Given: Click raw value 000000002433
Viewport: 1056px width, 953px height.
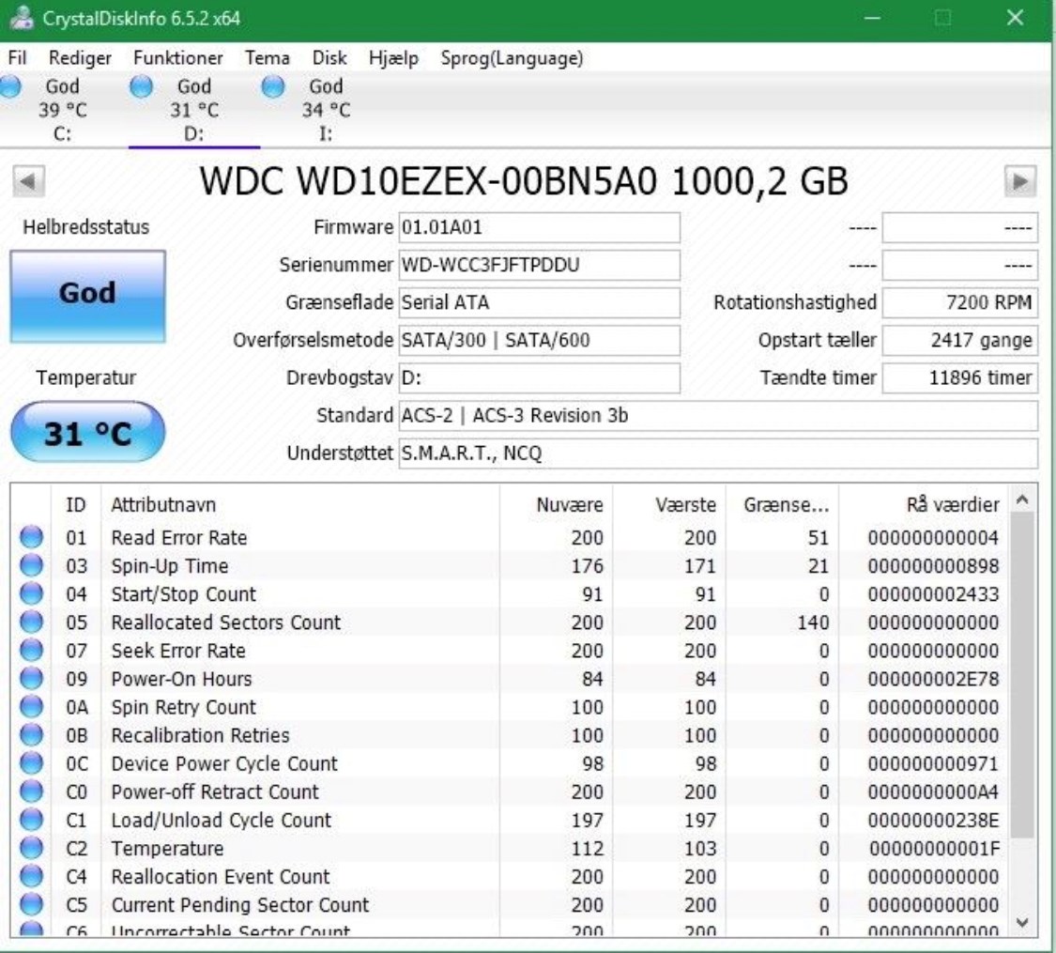Looking at the screenshot, I should 933,594.
